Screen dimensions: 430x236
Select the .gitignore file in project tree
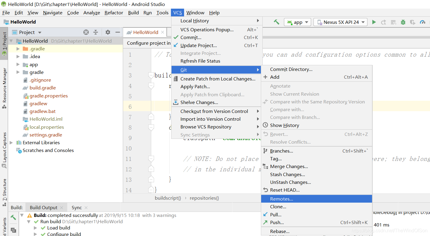[x=40, y=80]
